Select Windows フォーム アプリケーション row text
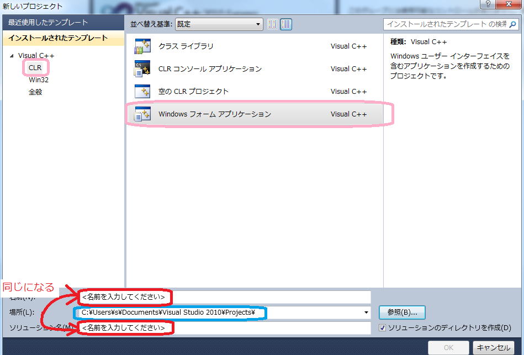524x355 pixels. [215, 114]
